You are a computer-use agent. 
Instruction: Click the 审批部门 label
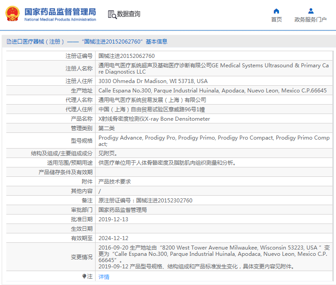[x=82, y=210]
